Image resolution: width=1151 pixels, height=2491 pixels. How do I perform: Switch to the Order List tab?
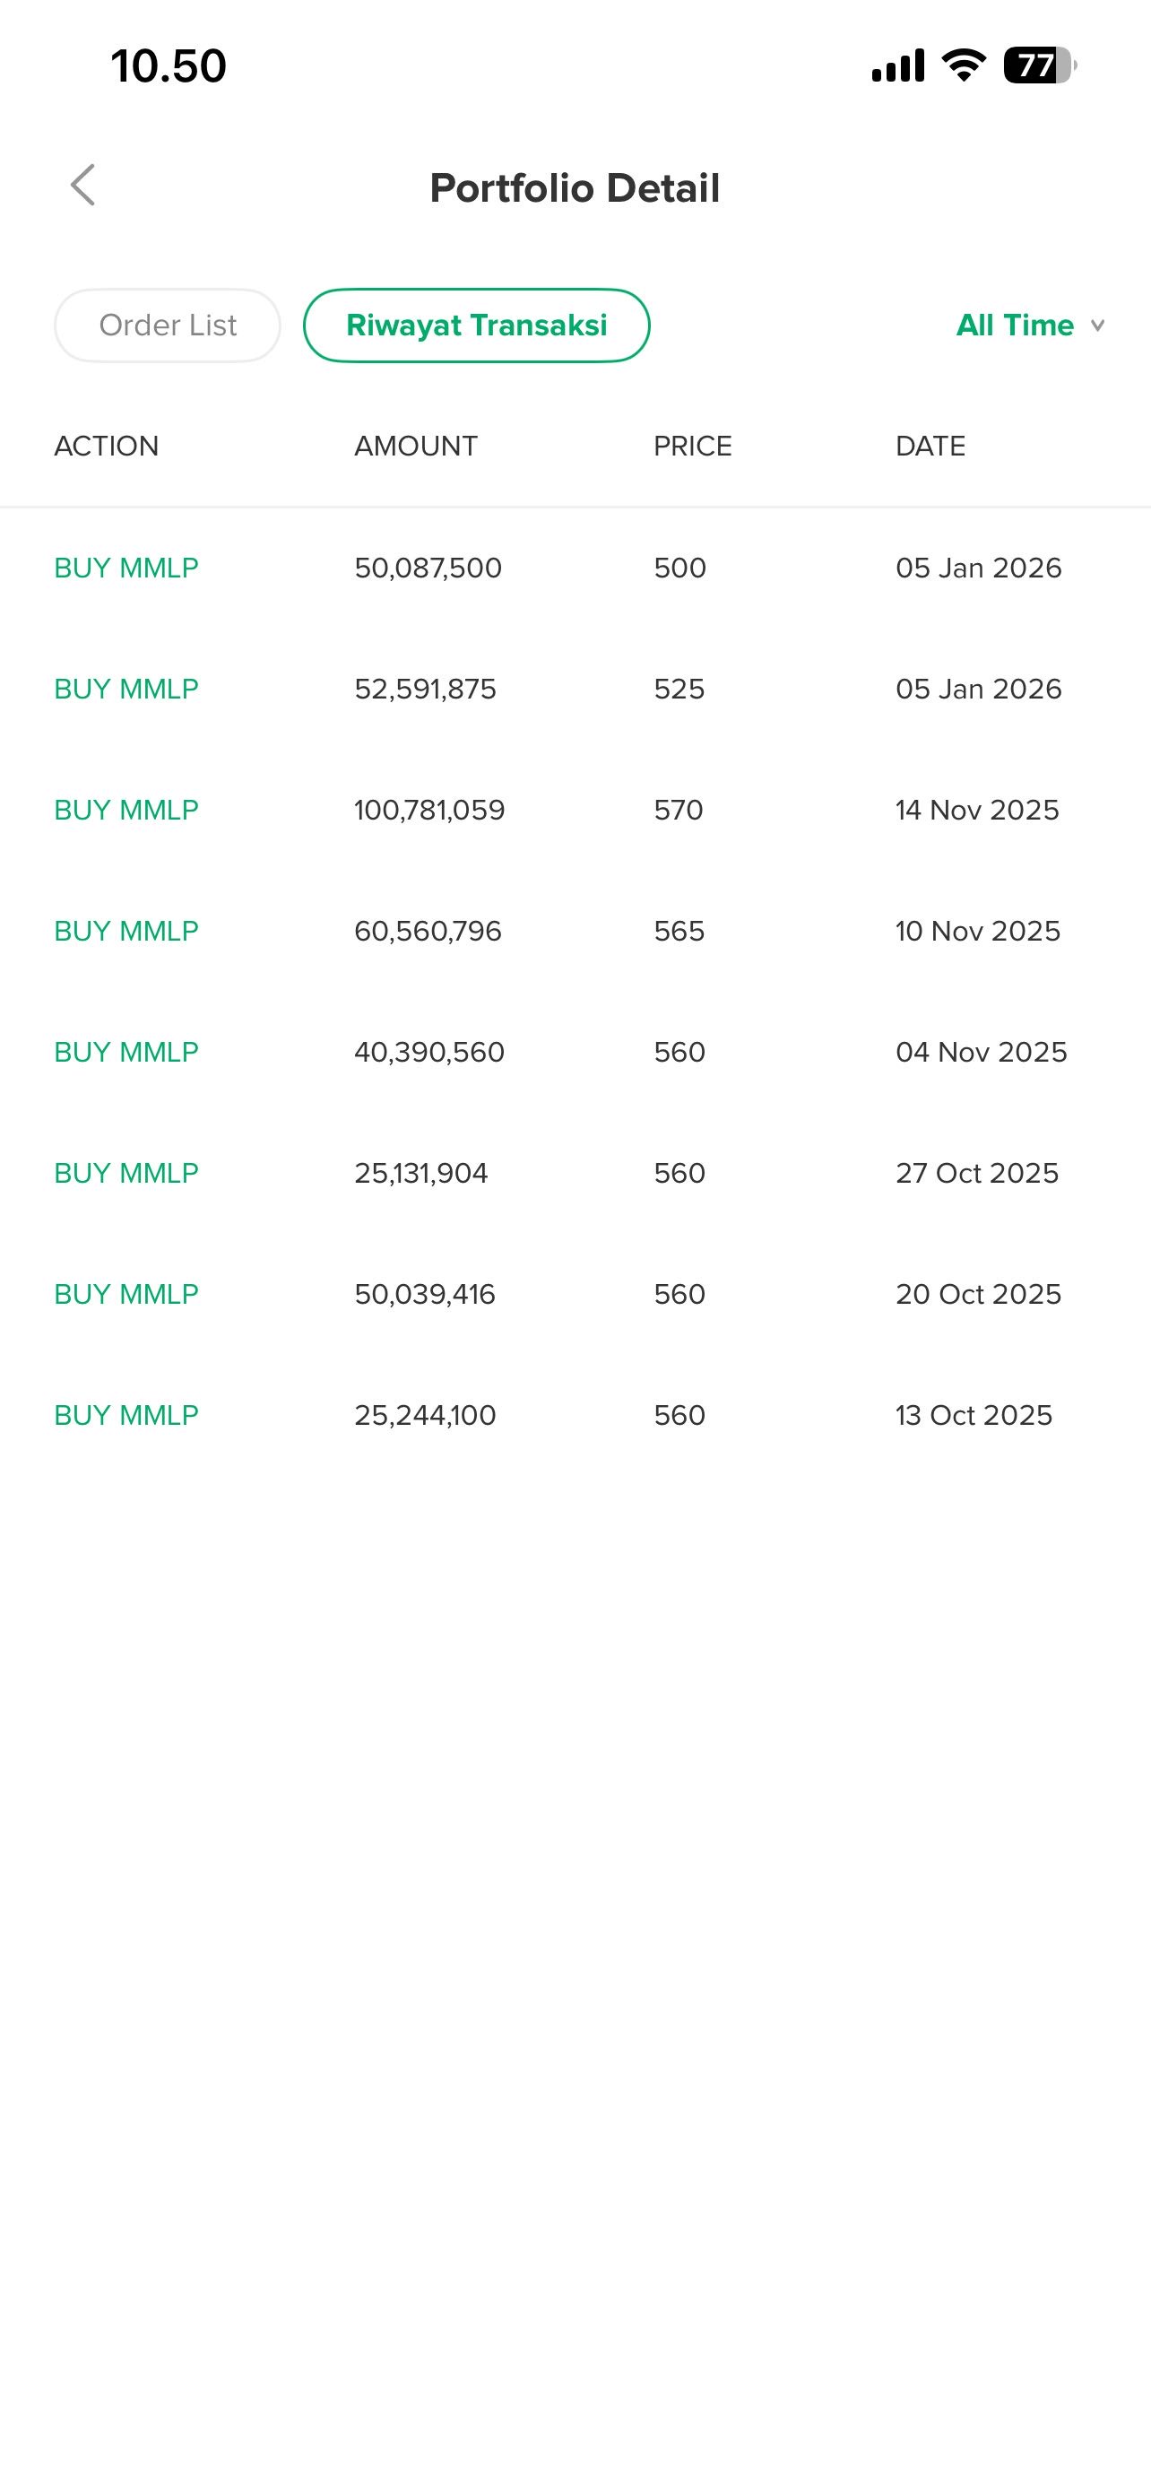click(x=168, y=325)
